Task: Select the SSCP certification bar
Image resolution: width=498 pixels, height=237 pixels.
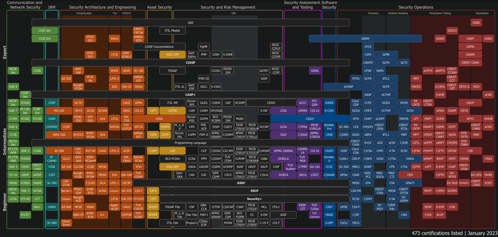Action: pyautogui.click(x=254, y=191)
